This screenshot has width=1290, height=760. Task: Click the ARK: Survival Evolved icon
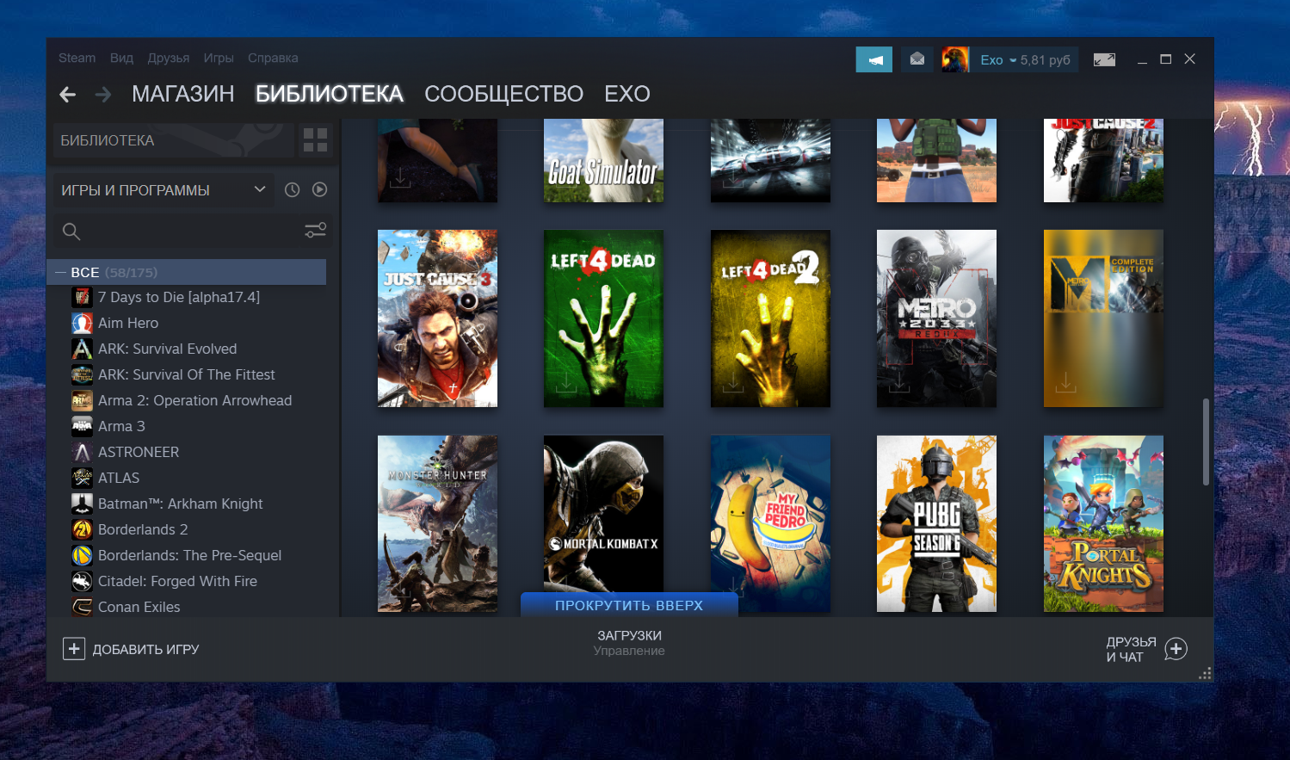(82, 349)
